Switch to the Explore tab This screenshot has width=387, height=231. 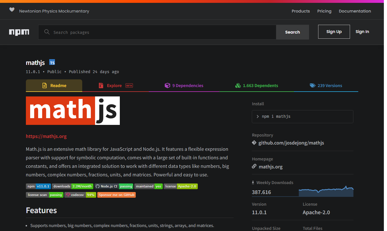tap(116, 86)
